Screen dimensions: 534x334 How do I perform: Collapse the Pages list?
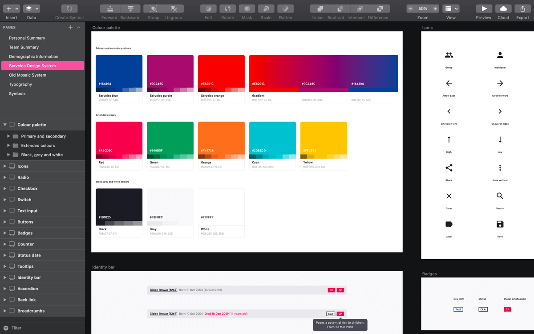point(79,27)
